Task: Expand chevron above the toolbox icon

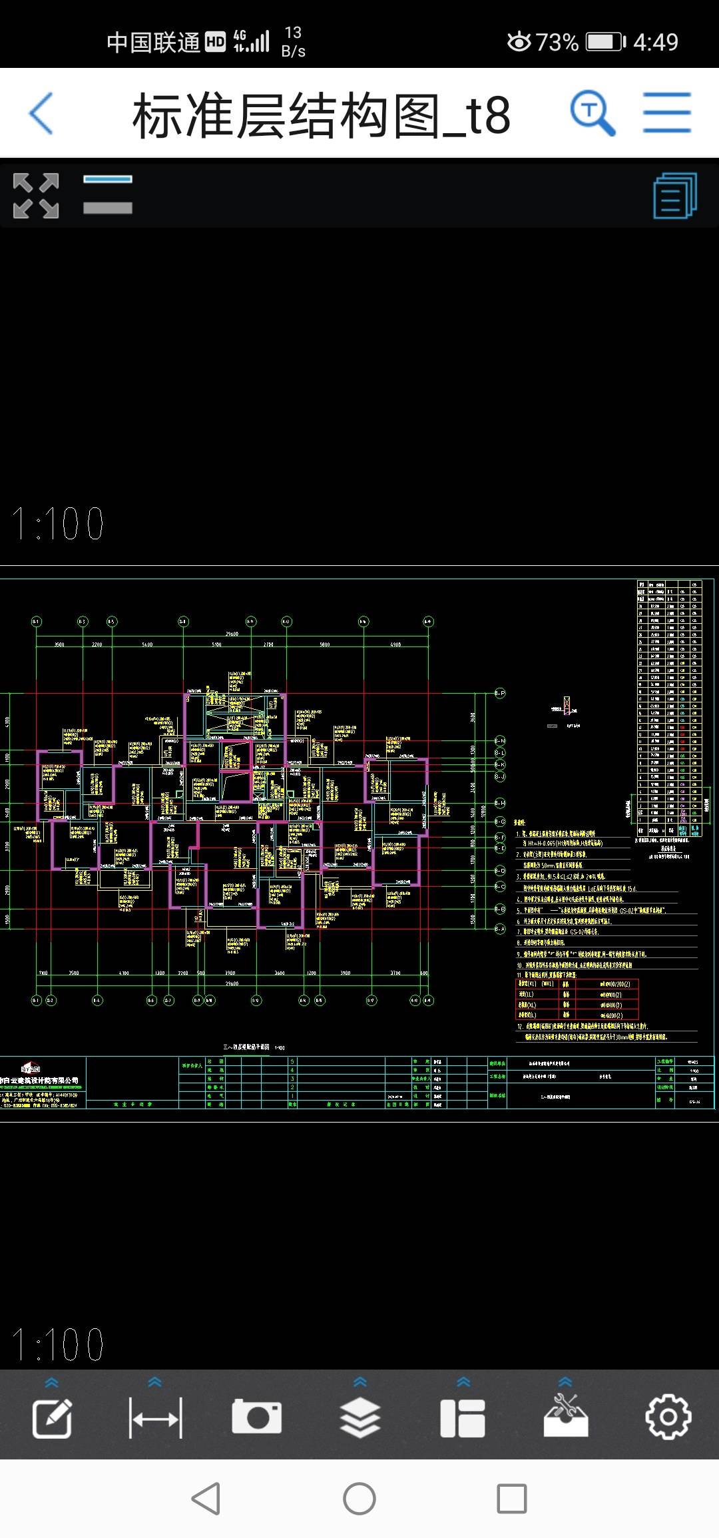Action: (565, 1382)
